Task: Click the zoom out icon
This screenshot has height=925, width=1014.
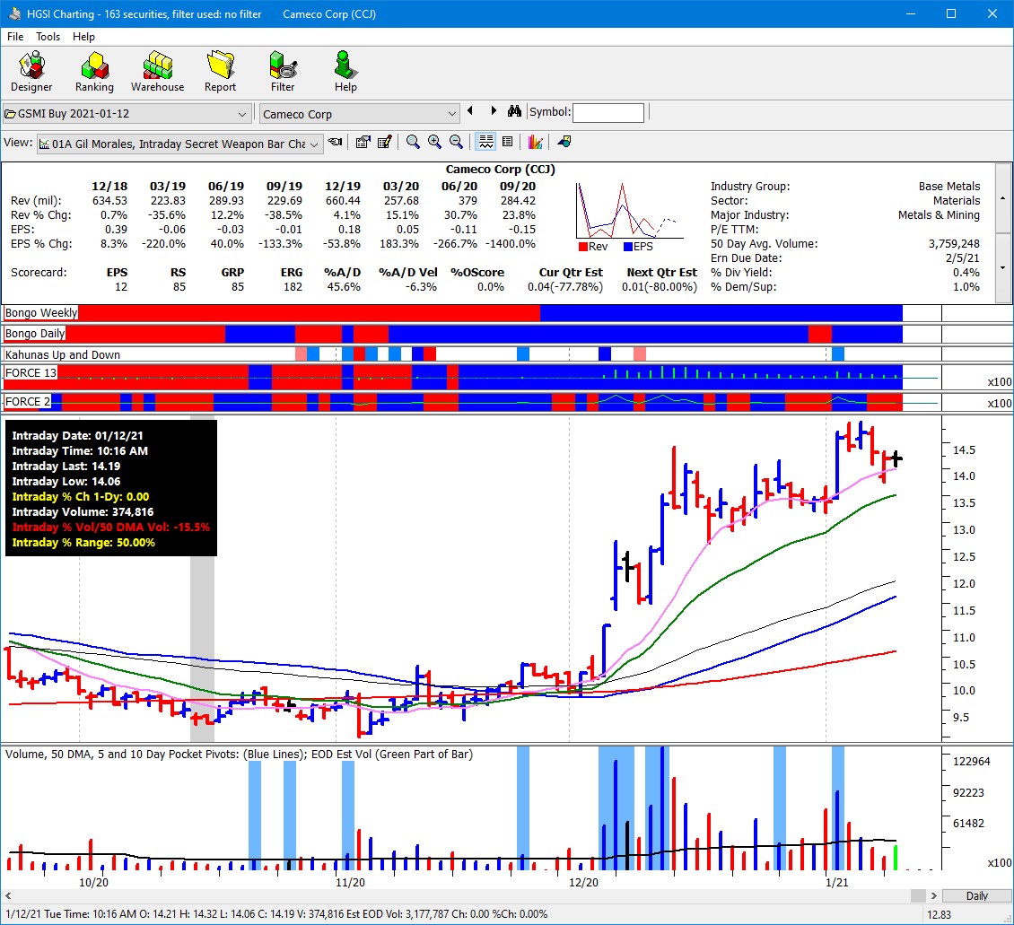Action: (456, 143)
